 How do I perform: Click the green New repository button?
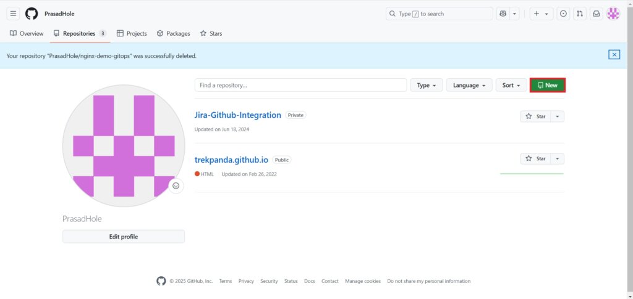point(548,85)
